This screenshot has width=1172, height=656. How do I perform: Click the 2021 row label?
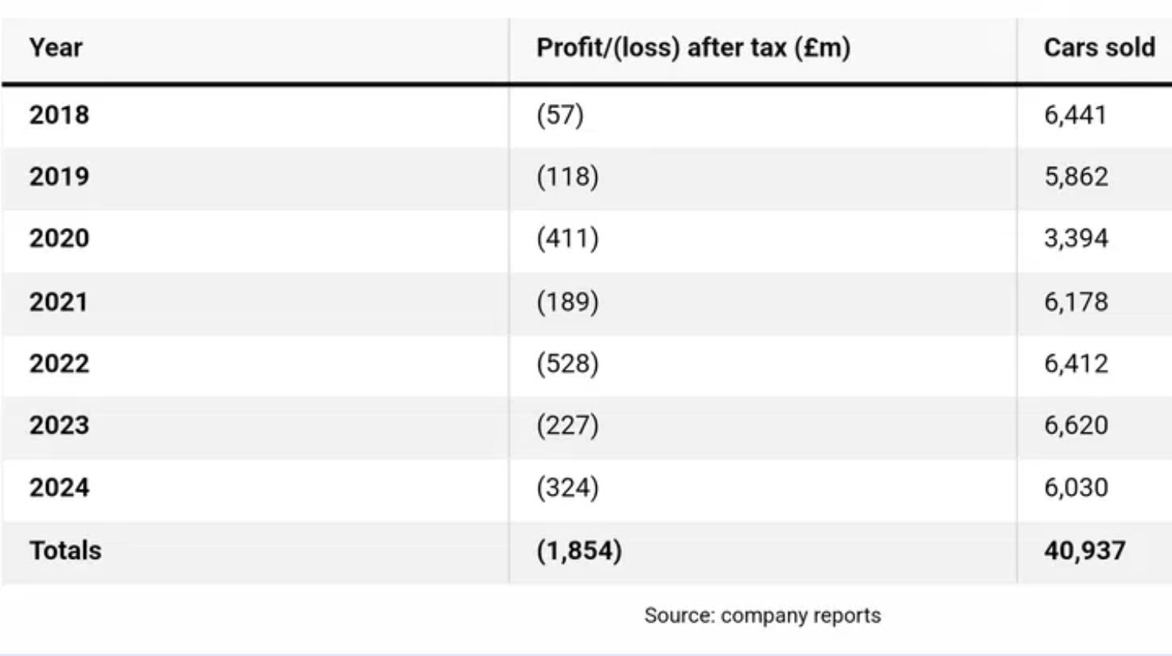click(x=59, y=301)
